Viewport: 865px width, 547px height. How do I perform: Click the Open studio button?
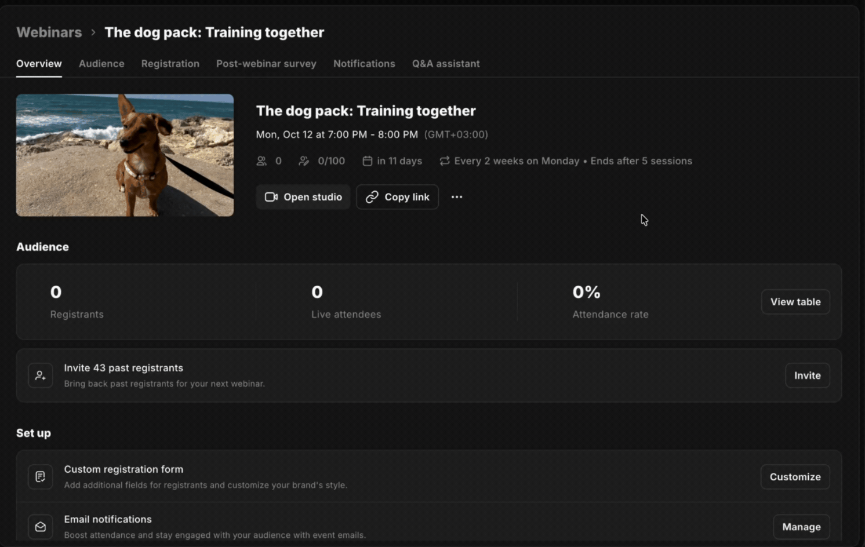click(x=303, y=197)
